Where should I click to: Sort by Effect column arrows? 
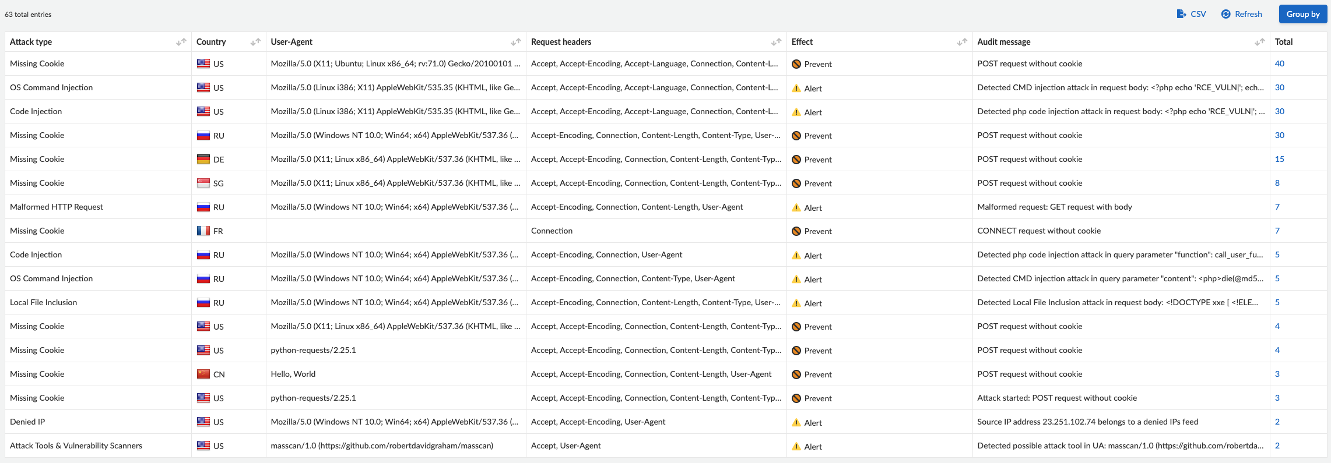click(963, 42)
